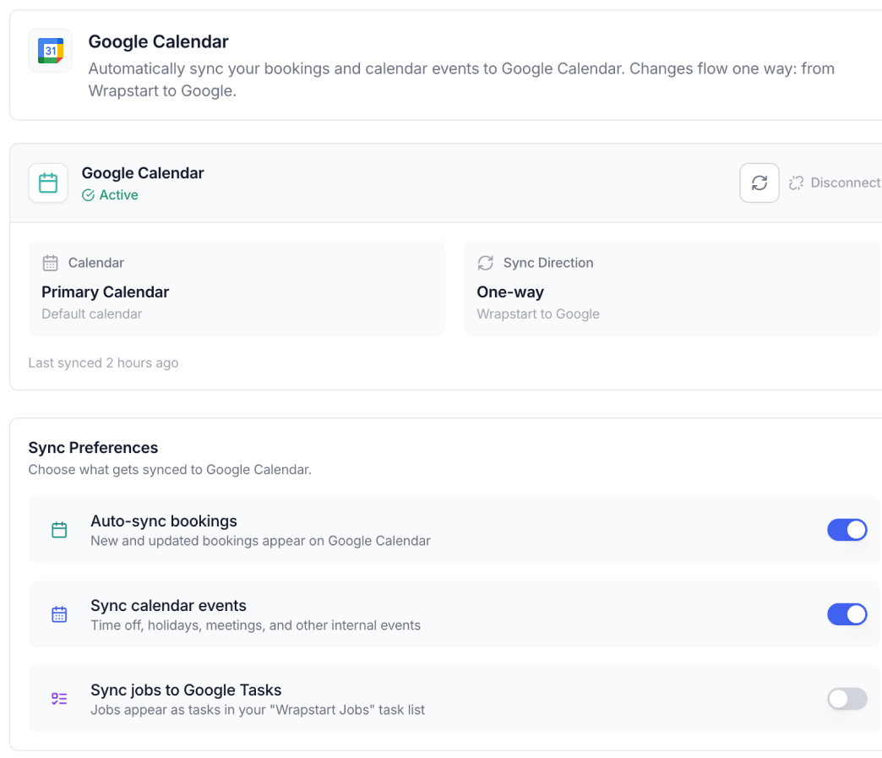Click the green calendar icon beside Active status
This screenshot has height=758, width=882.
click(x=48, y=183)
